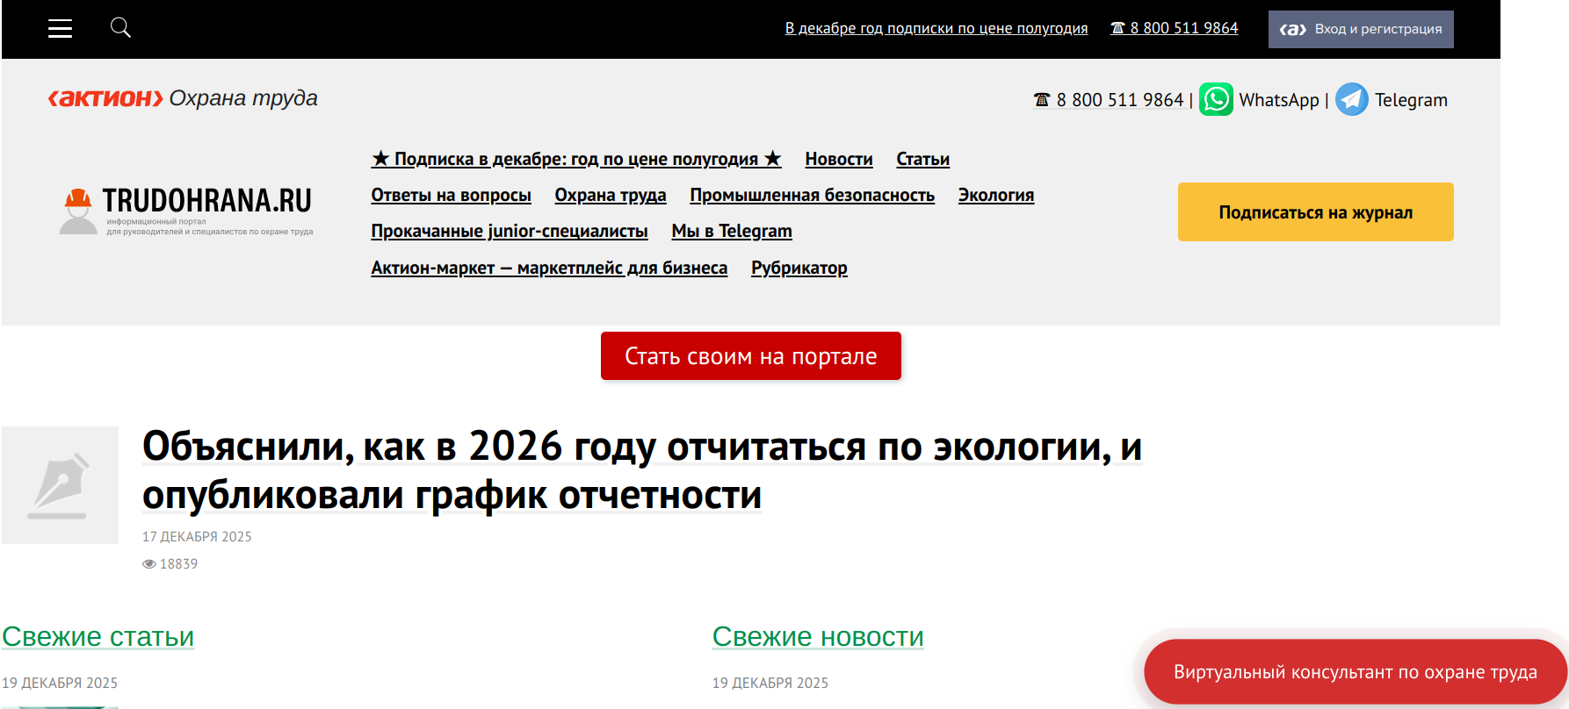
Task: Click Подписаться на журнал button
Action: tap(1315, 212)
